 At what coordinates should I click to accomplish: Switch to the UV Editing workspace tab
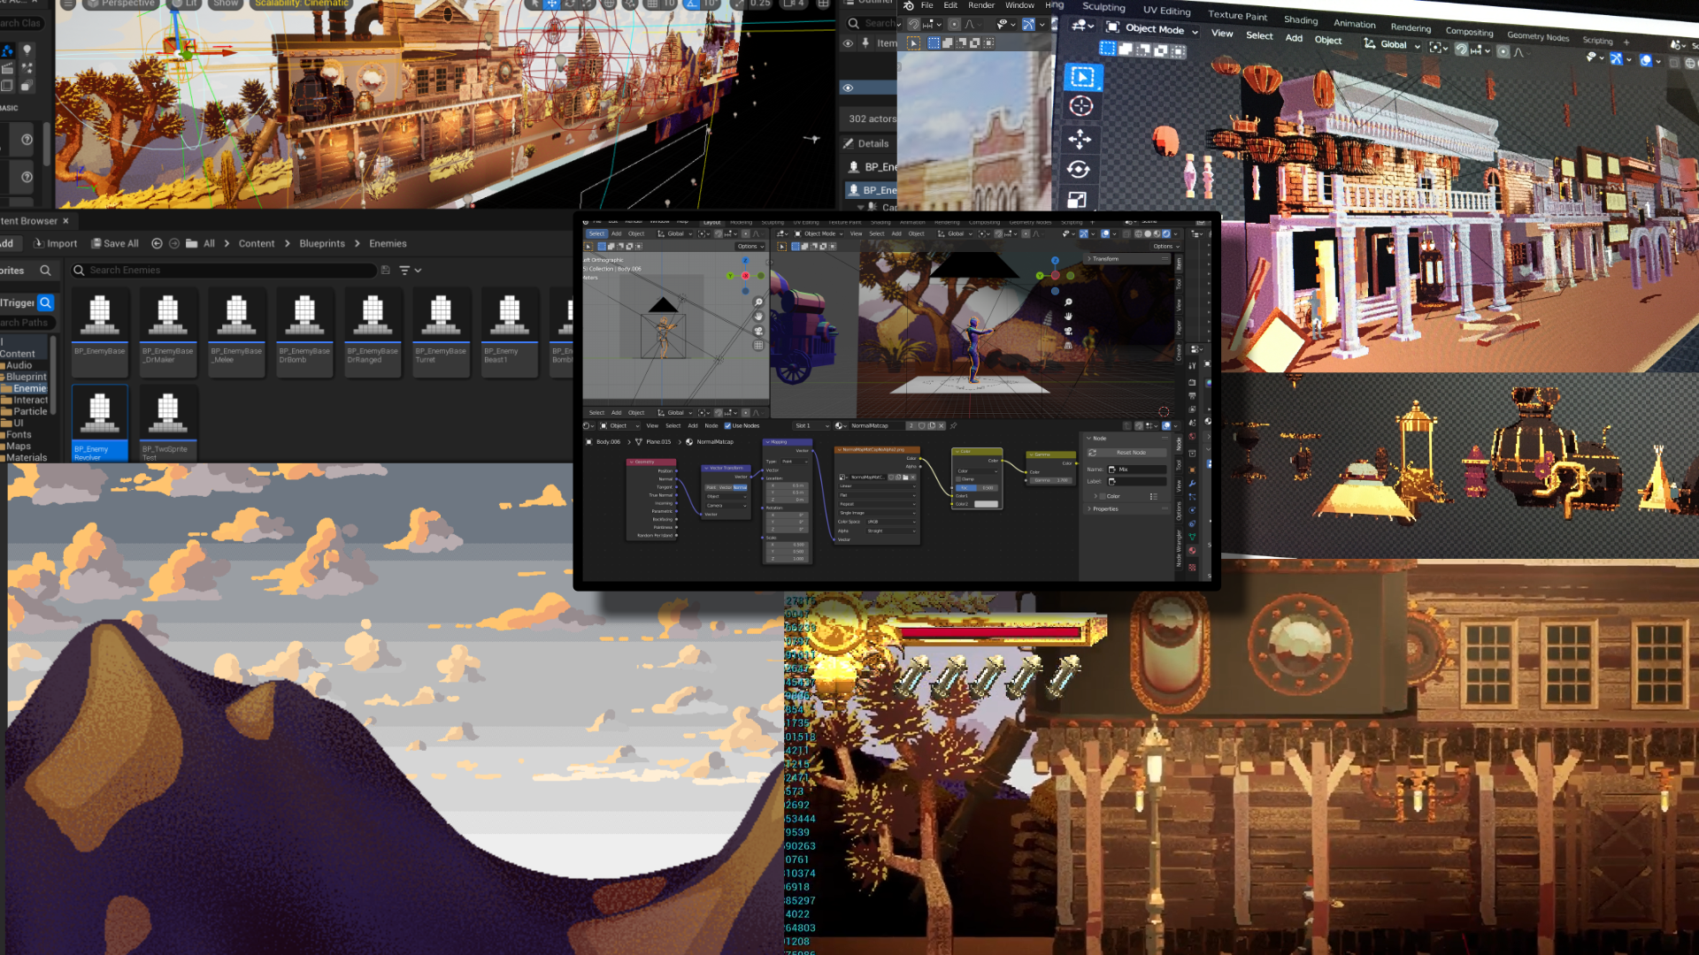point(1165,11)
